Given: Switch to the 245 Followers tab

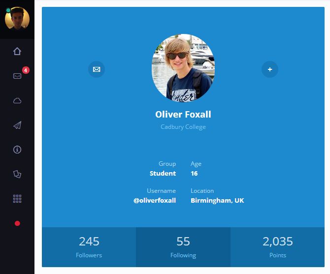Looking at the screenshot, I should [89, 247].
